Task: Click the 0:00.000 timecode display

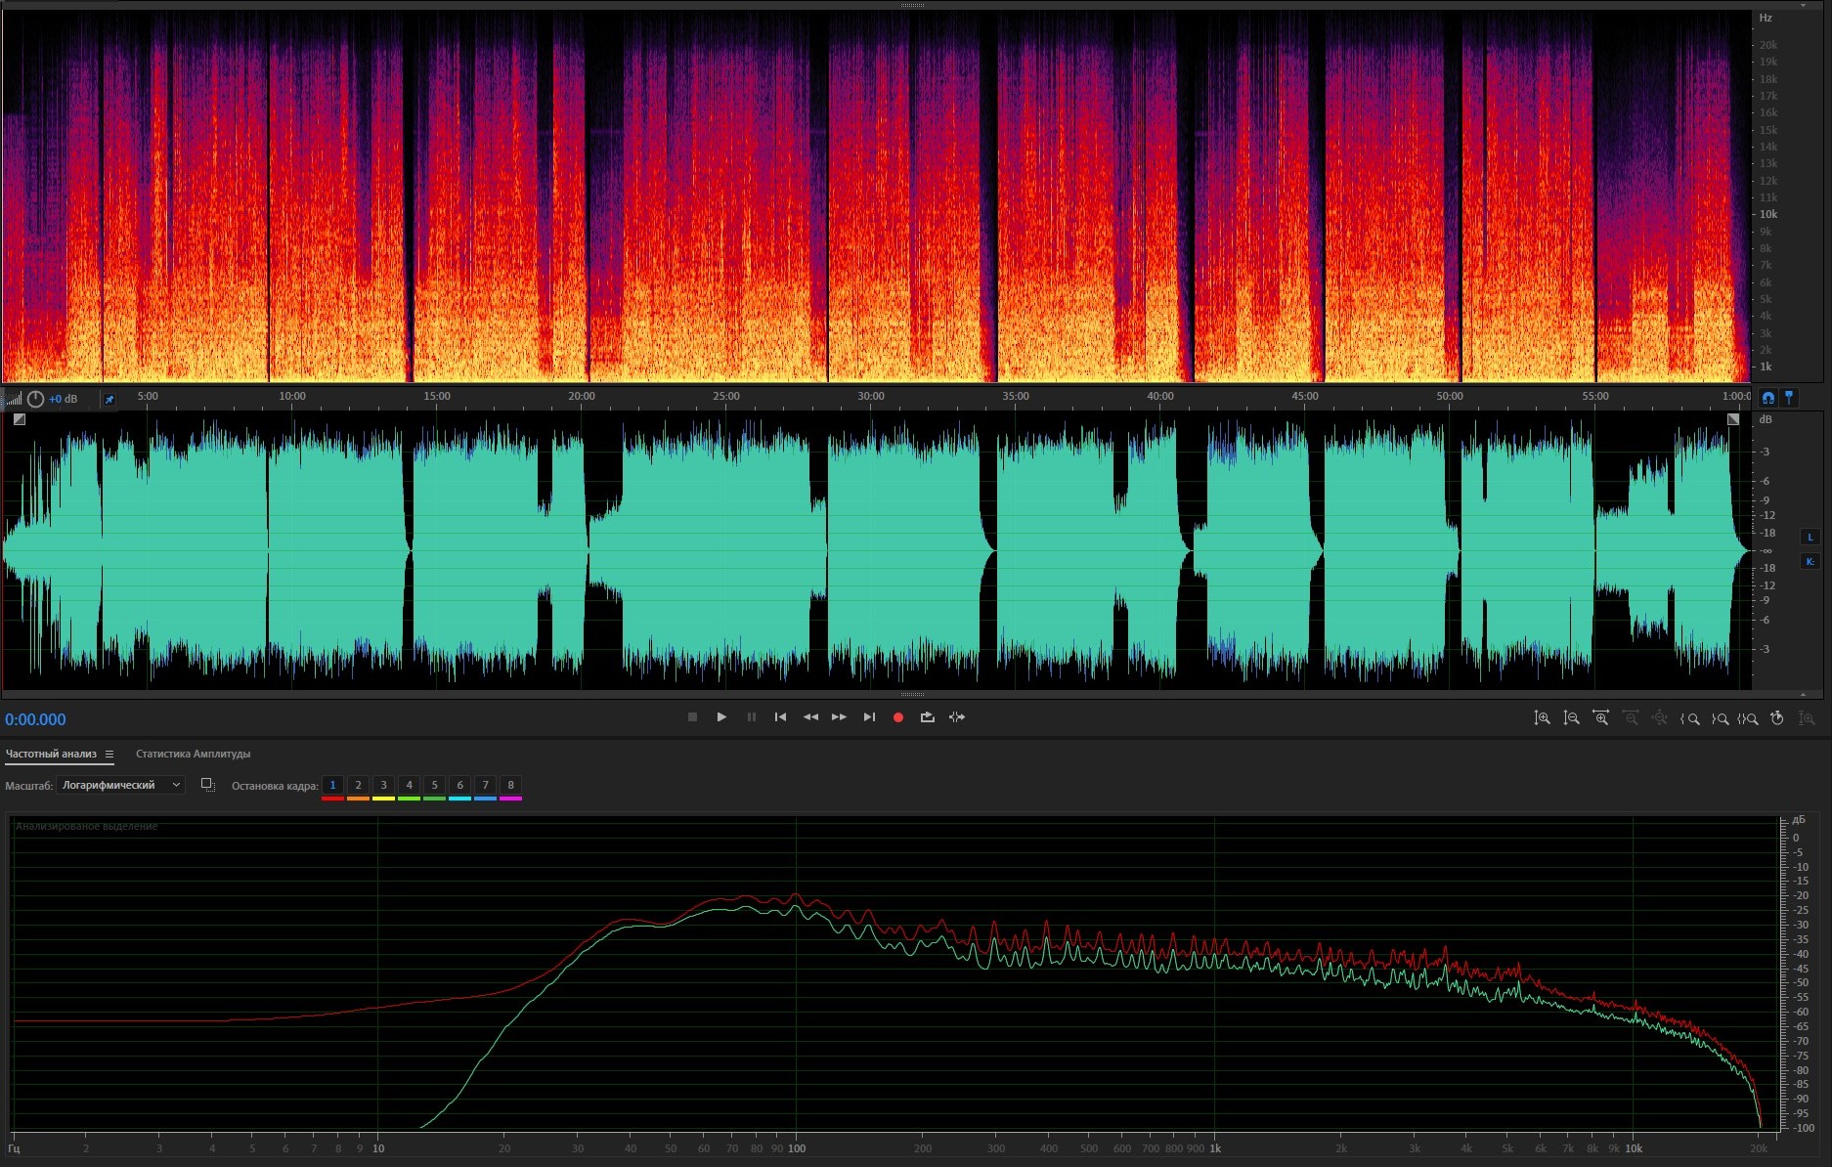Action: 35,719
